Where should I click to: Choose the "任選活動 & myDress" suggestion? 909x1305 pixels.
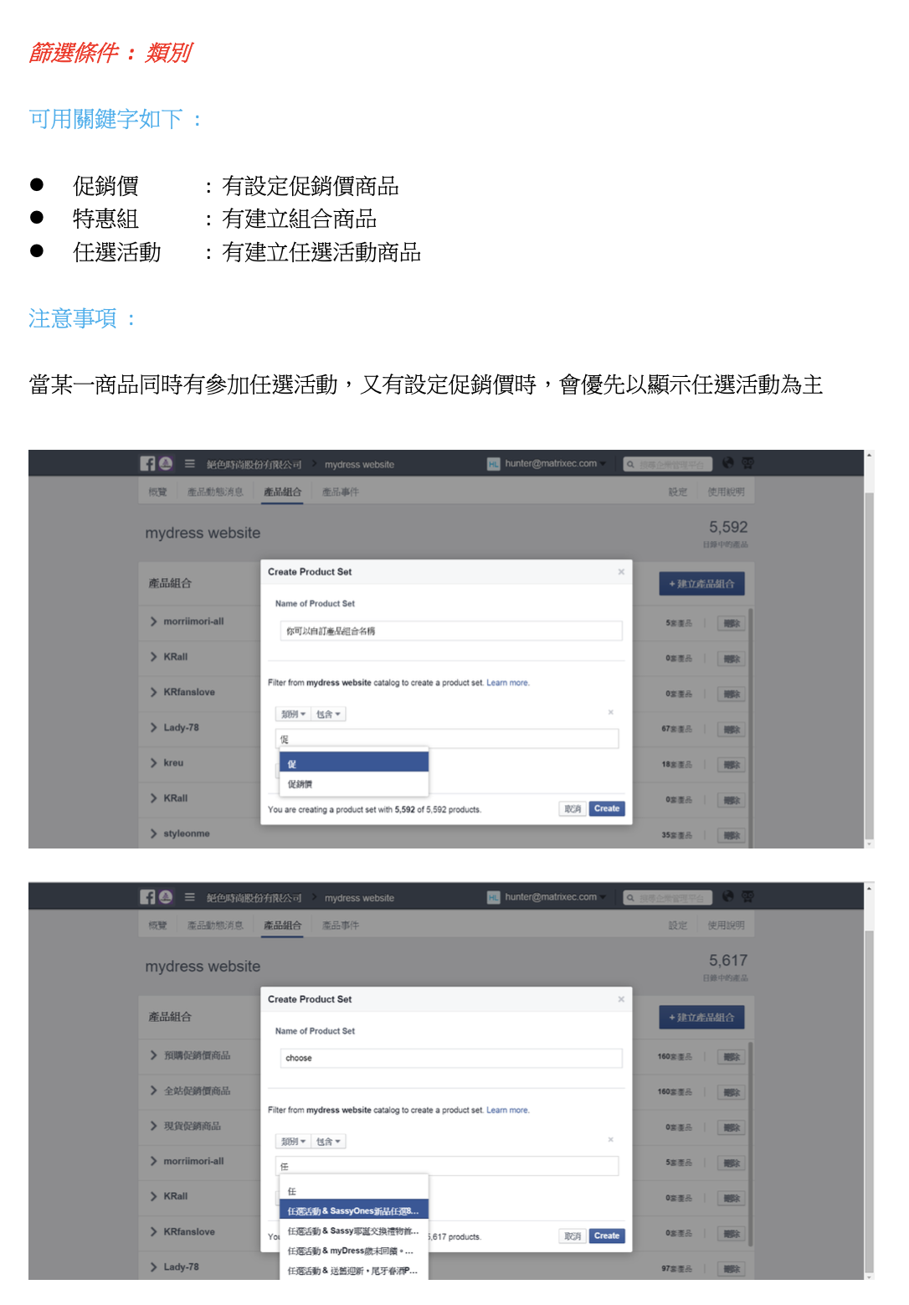click(353, 1251)
